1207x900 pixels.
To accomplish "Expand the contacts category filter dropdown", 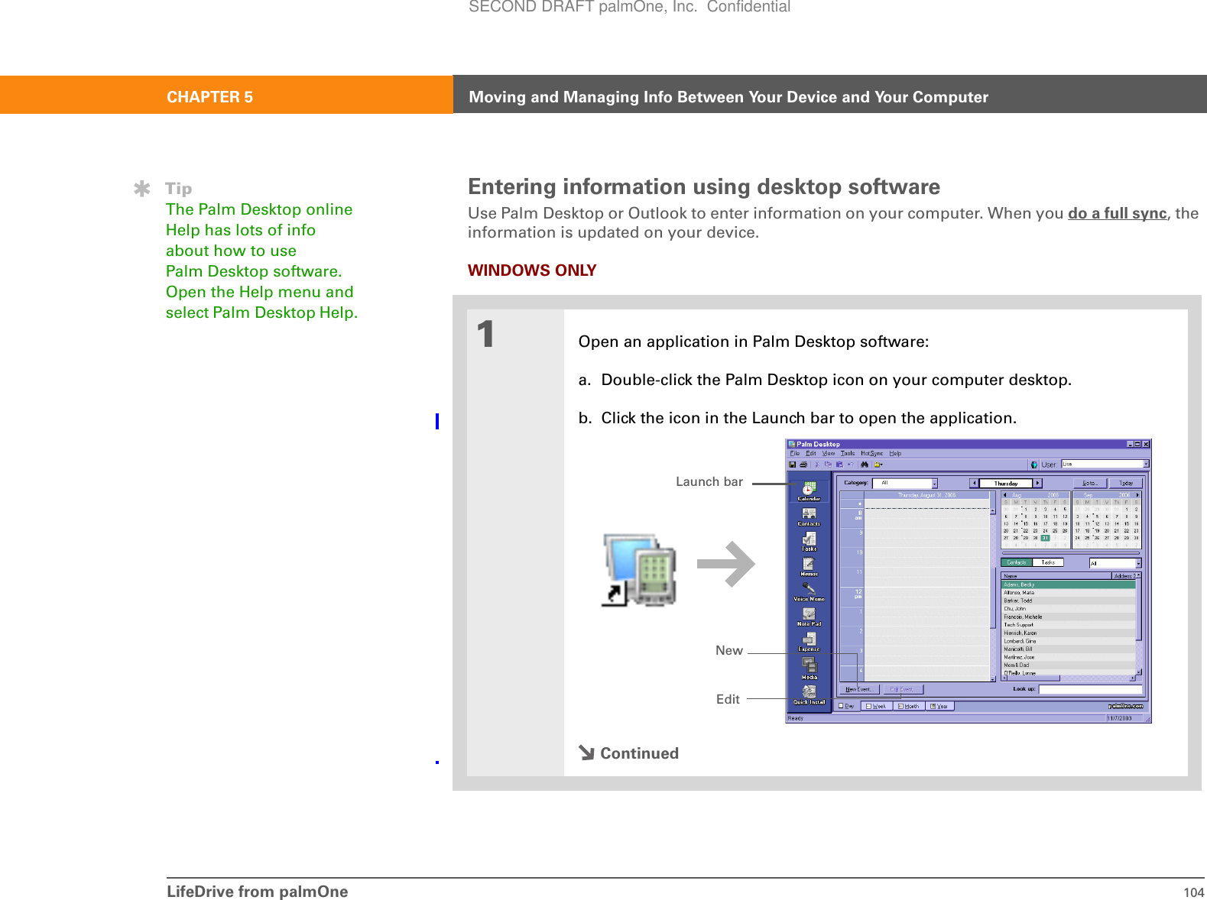I will pos(1138,564).
